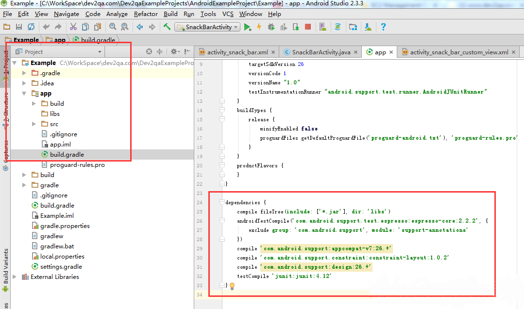Click the Collapse All icon in Project panel
The width and height of the screenshot is (524, 309).
point(159,51)
